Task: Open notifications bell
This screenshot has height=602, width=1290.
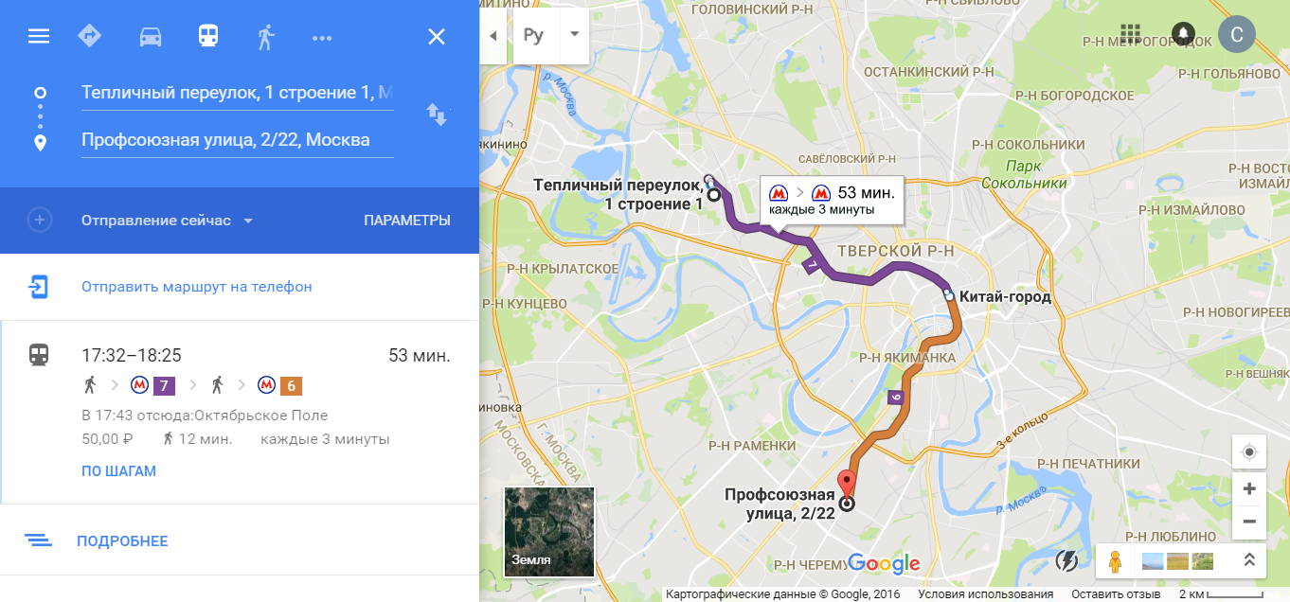Action: pos(1183,34)
